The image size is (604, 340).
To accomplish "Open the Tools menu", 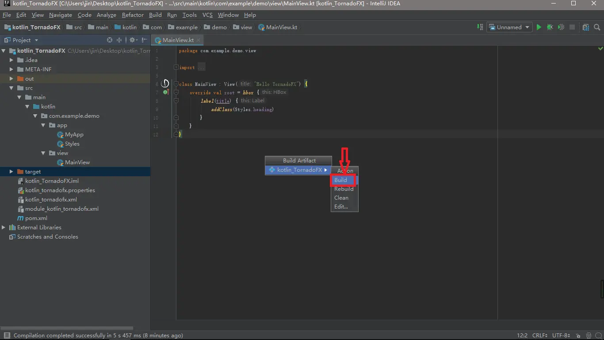I will (x=189, y=15).
